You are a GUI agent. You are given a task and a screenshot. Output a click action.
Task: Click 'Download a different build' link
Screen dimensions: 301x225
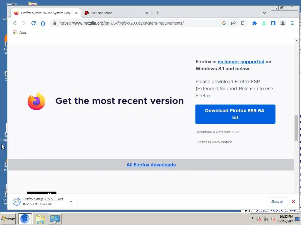click(218, 132)
